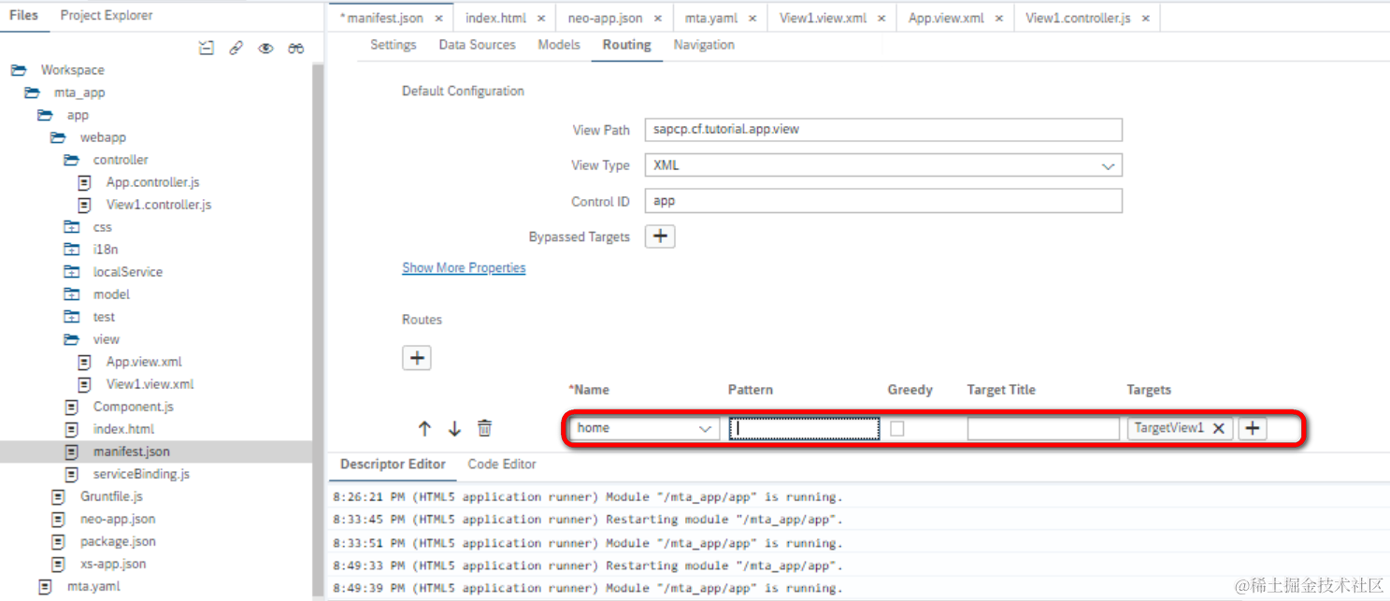Toggle the Greedy checkbox
The image size is (1390, 601).
(x=896, y=429)
